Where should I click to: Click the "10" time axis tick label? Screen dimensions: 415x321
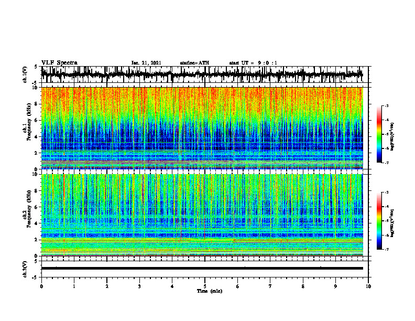click(368, 286)
